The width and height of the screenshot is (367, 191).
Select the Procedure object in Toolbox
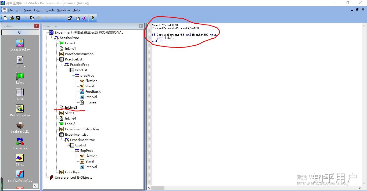[20, 143]
